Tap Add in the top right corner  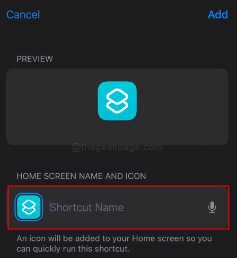pyautogui.click(x=218, y=14)
